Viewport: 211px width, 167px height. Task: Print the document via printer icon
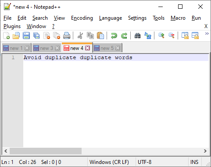67,36
